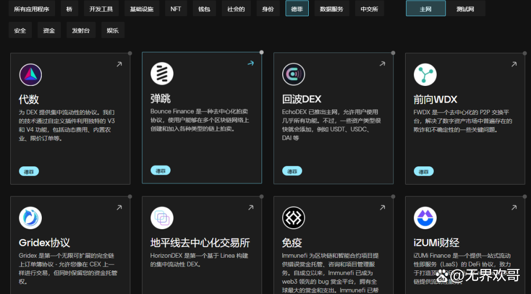Click the Bounce Finance description text

point(200,120)
